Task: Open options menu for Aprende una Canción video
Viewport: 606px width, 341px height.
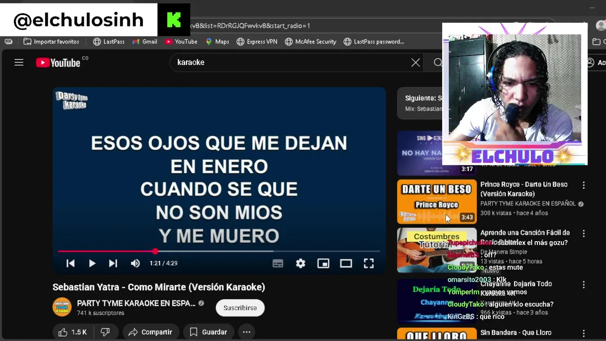Action: point(584,233)
